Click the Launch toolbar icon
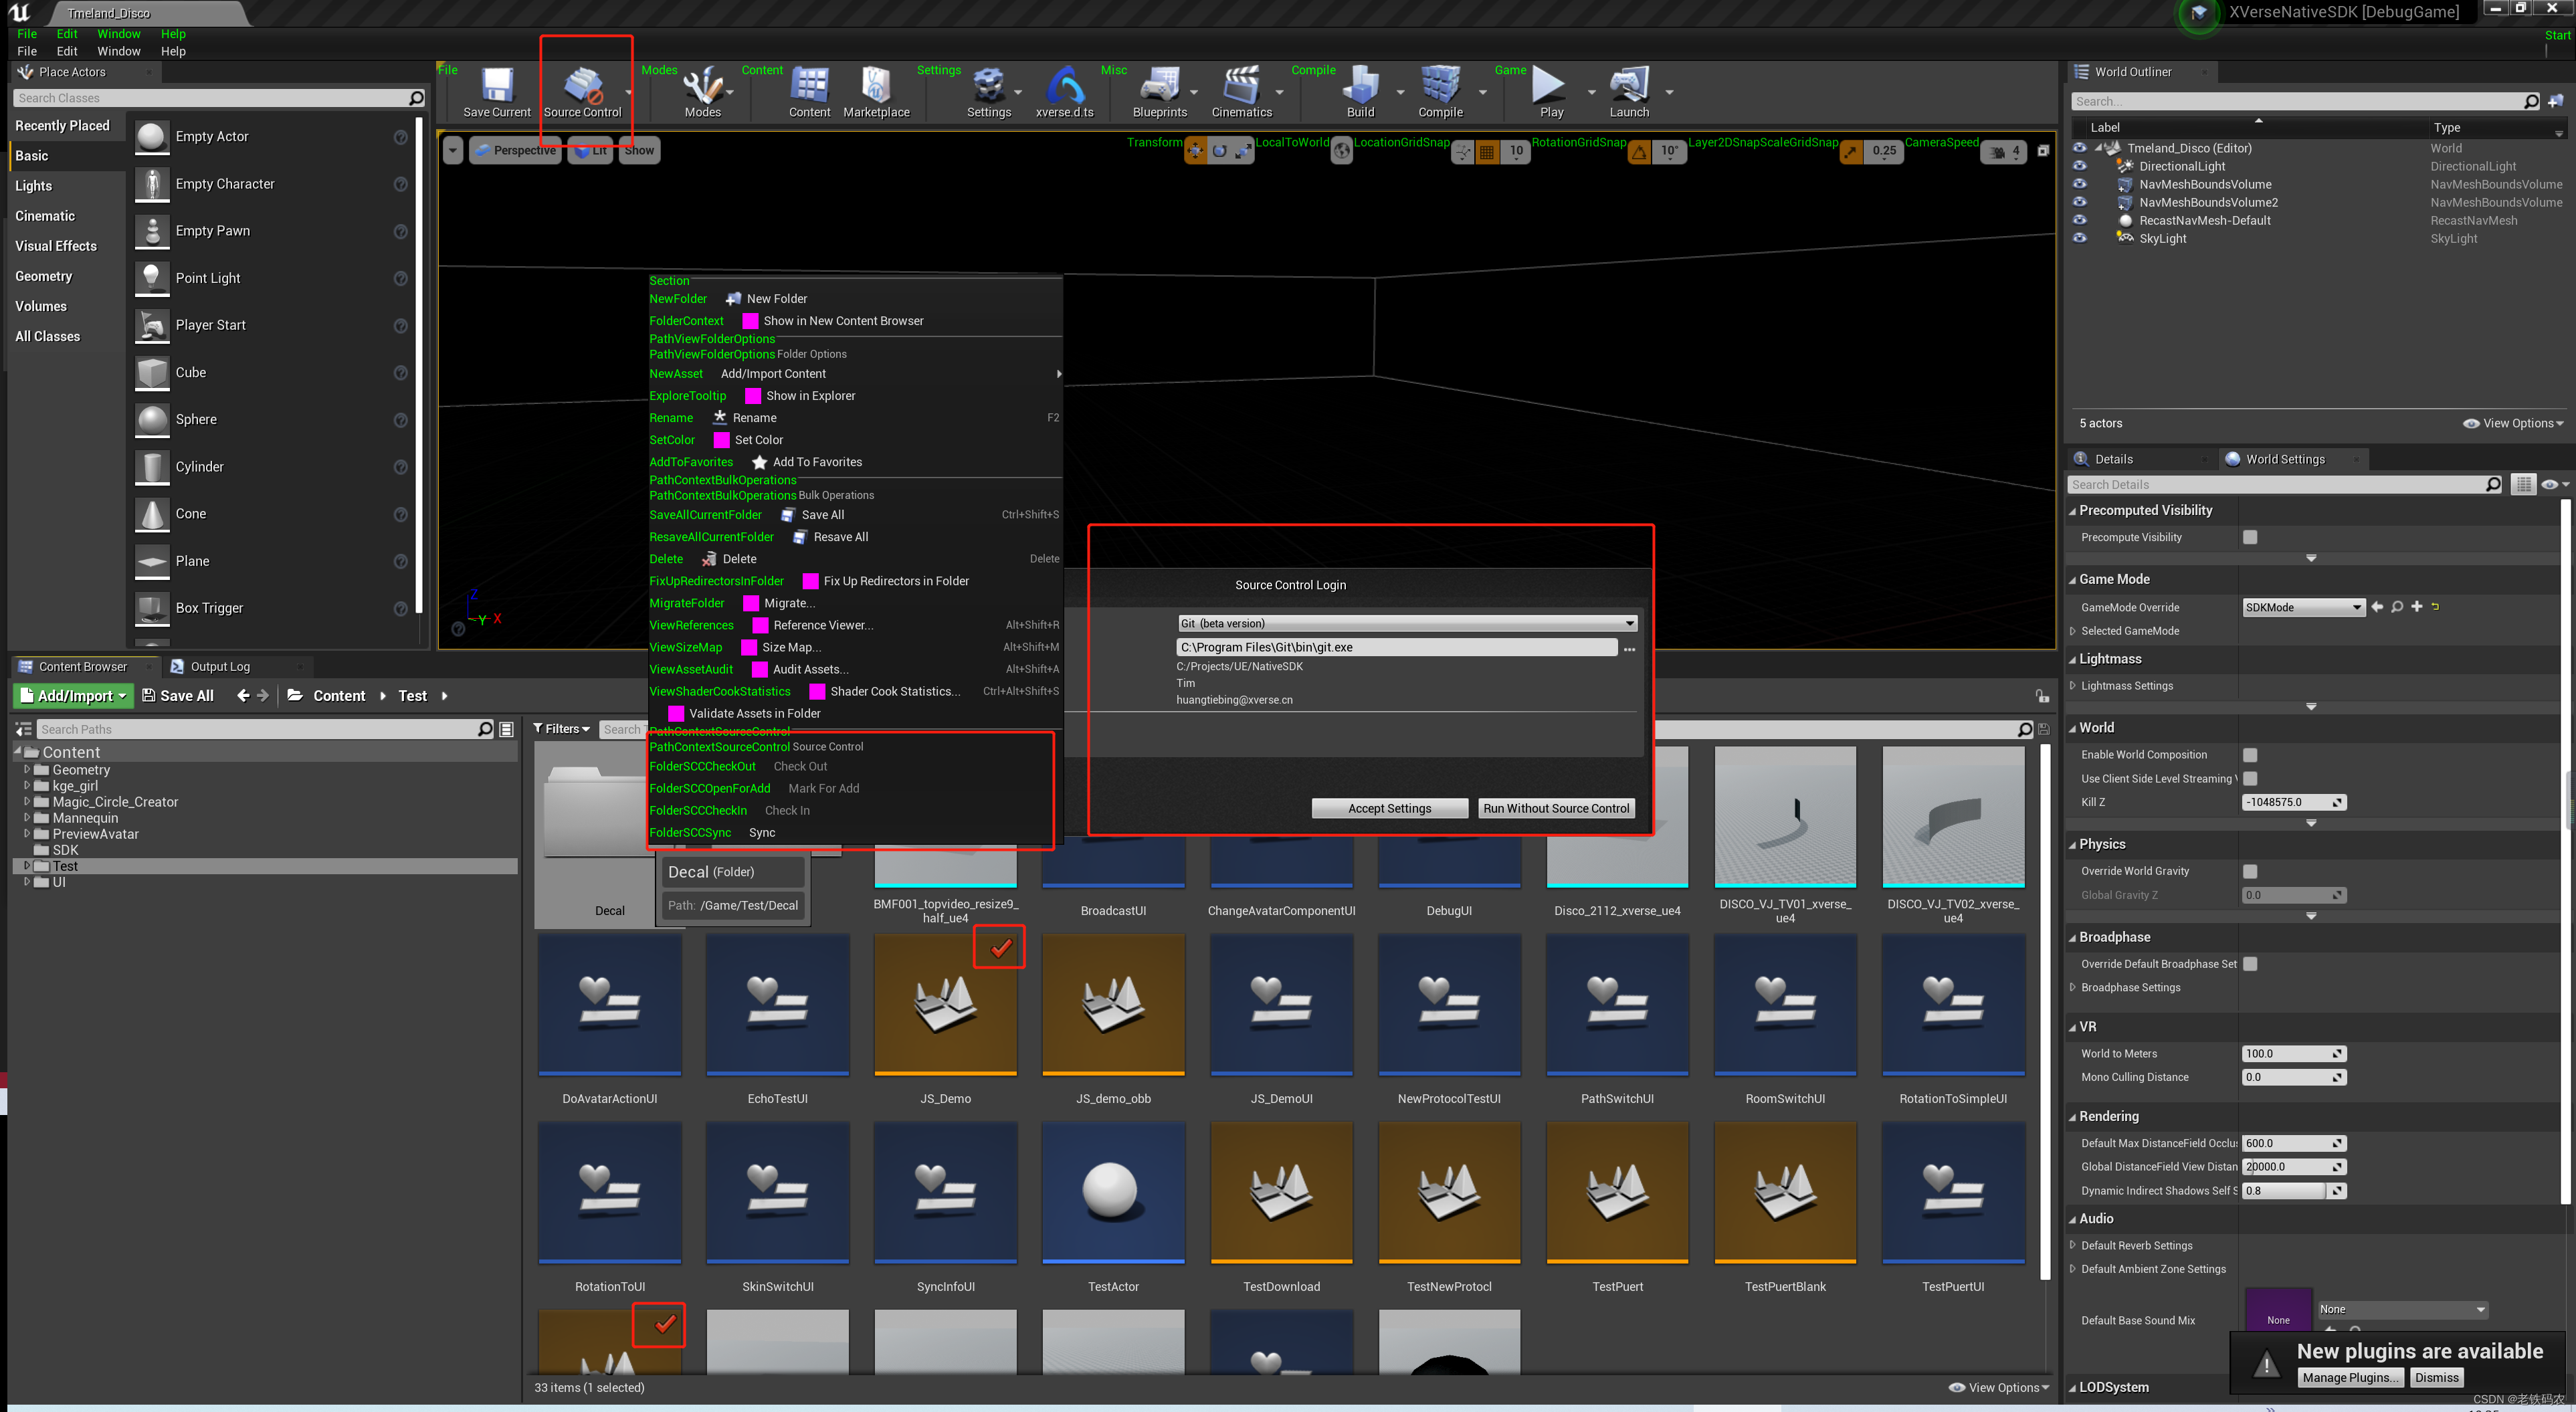 [1629, 86]
